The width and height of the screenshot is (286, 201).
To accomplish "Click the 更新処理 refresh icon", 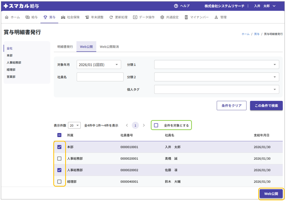I will point(111,17).
